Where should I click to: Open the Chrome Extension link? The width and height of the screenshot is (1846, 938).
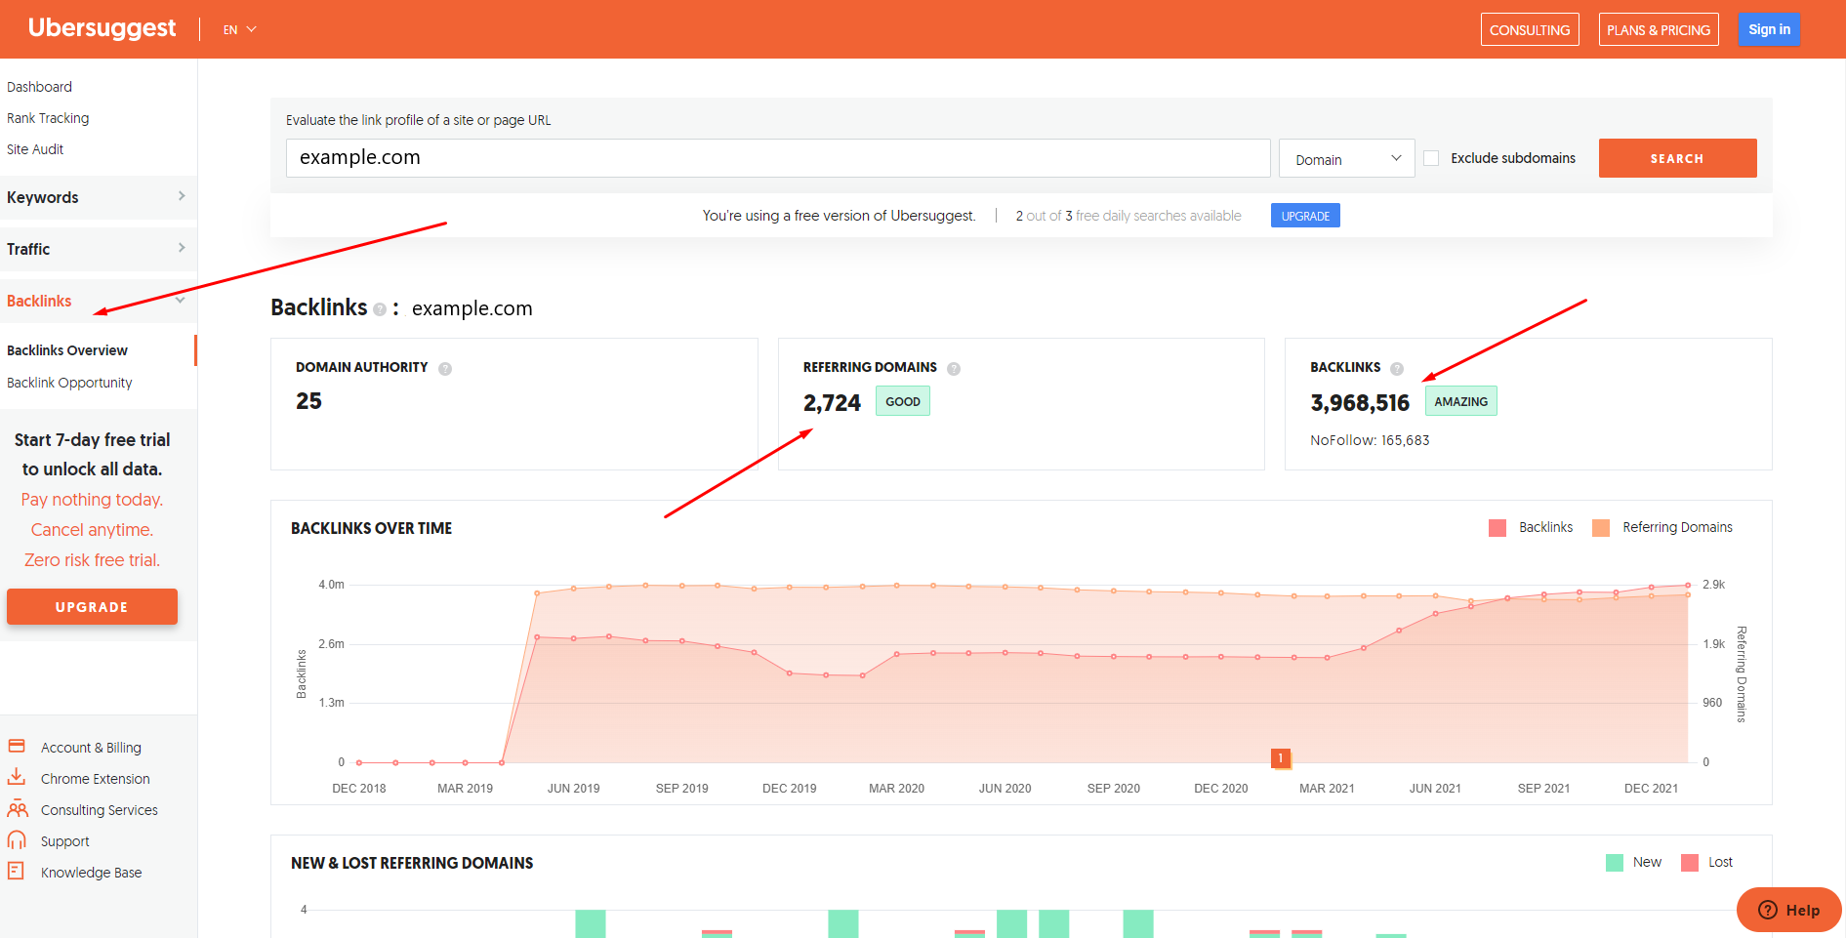click(x=96, y=779)
